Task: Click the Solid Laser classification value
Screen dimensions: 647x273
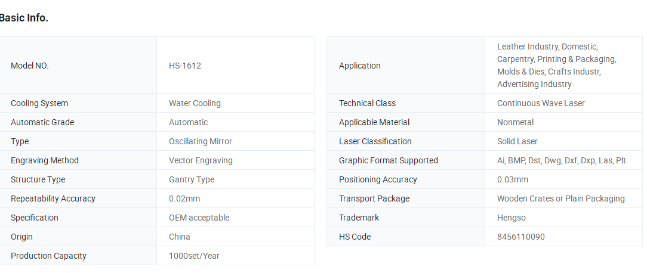Action: (517, 141)
